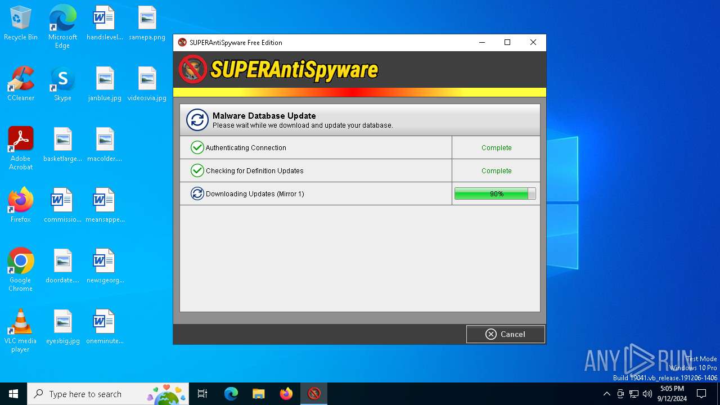The width and height of the screenshot is (720, 405).
Task: Select the Google Chrome desktop shortcut
Action: pyautogui.click(x=21, y=270)
